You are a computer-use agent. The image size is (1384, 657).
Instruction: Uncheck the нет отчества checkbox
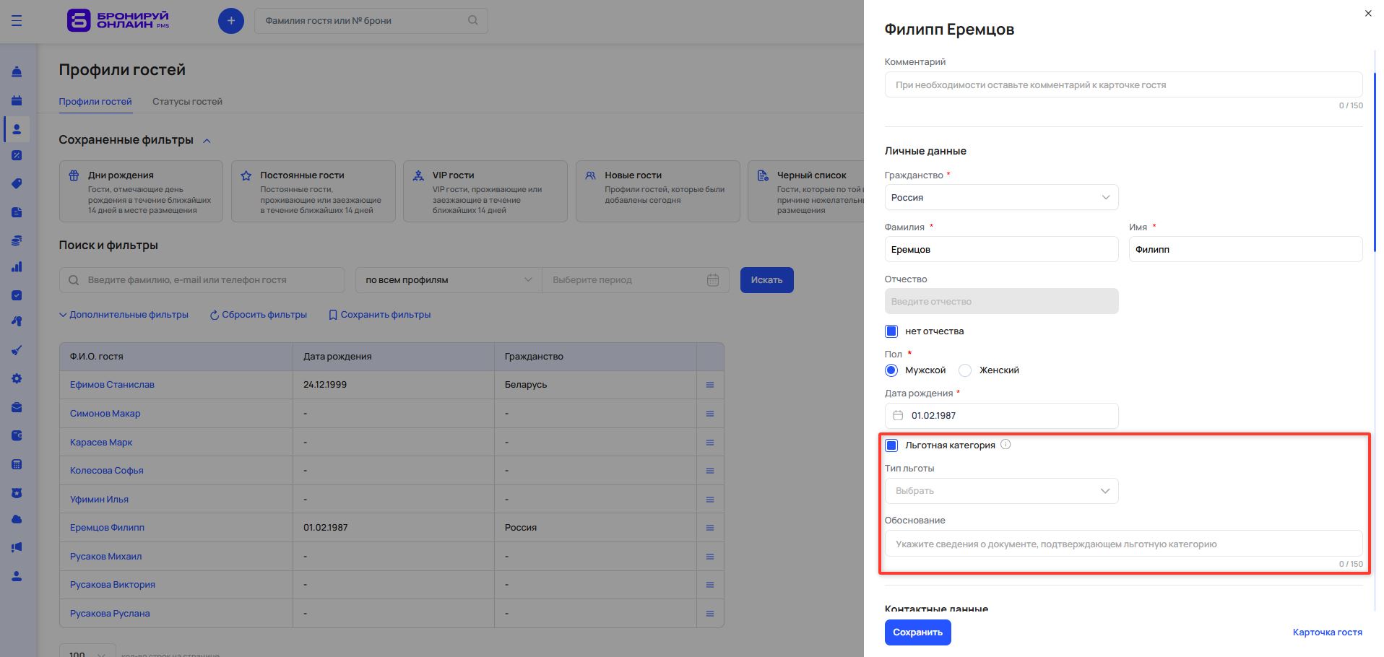891,331
